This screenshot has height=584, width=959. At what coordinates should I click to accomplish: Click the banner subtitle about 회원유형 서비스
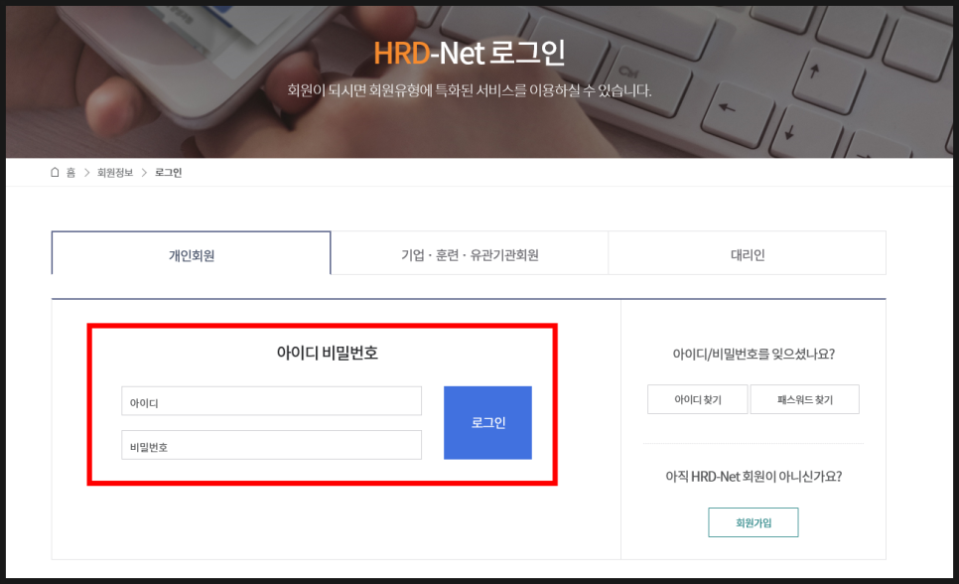[x=470, y=90]
